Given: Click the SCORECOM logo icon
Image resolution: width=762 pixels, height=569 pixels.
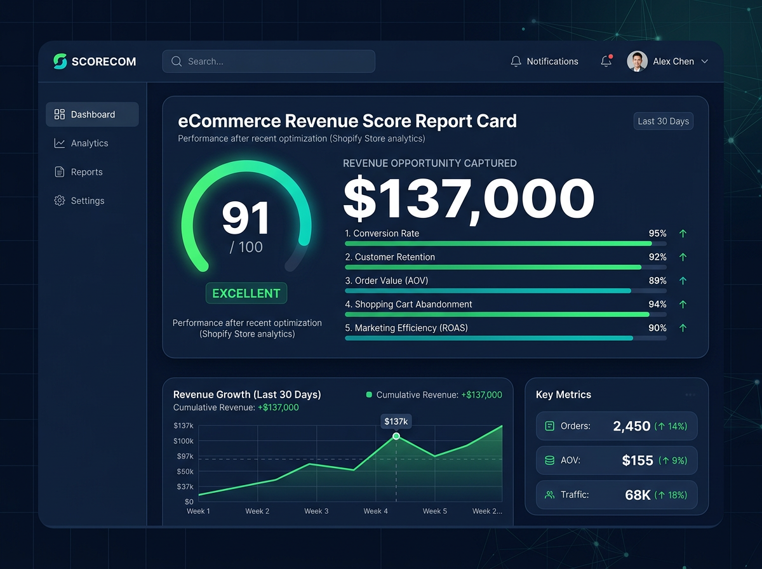Looking at the screenshot, I should pyautogui.click(x=60, y=62).
